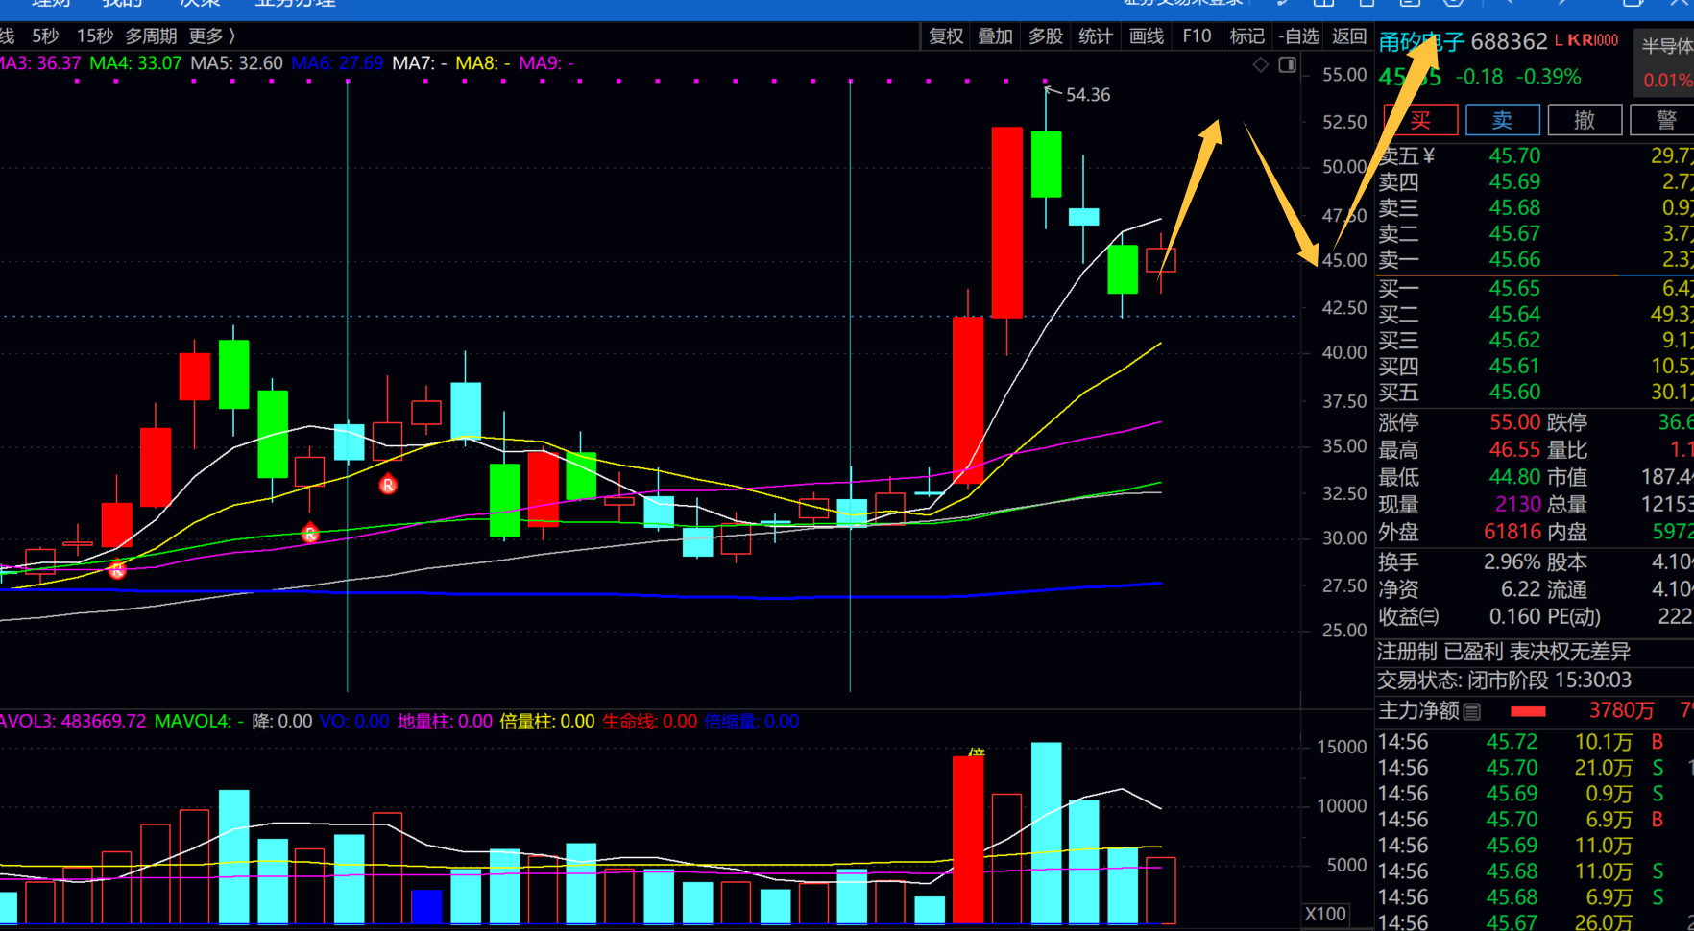The width and height of the screenshot is (1694, 931).
Task: Click the 收益(三) quarter indicator
Action: (x=1409, y=617)
